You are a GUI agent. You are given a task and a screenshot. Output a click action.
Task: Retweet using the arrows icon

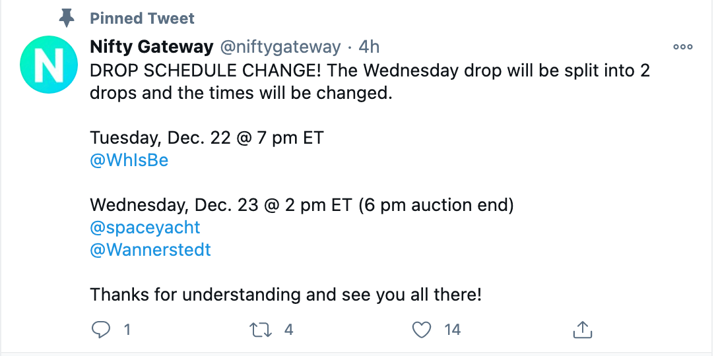pyautogui.click(x=260, y=330)
